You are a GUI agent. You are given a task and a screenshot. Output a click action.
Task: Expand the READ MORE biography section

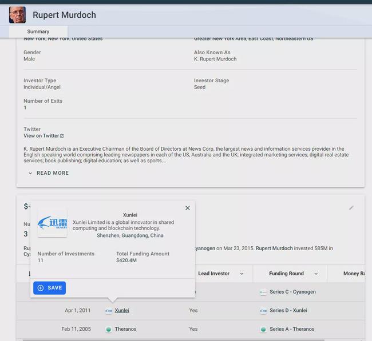[48, 173]
